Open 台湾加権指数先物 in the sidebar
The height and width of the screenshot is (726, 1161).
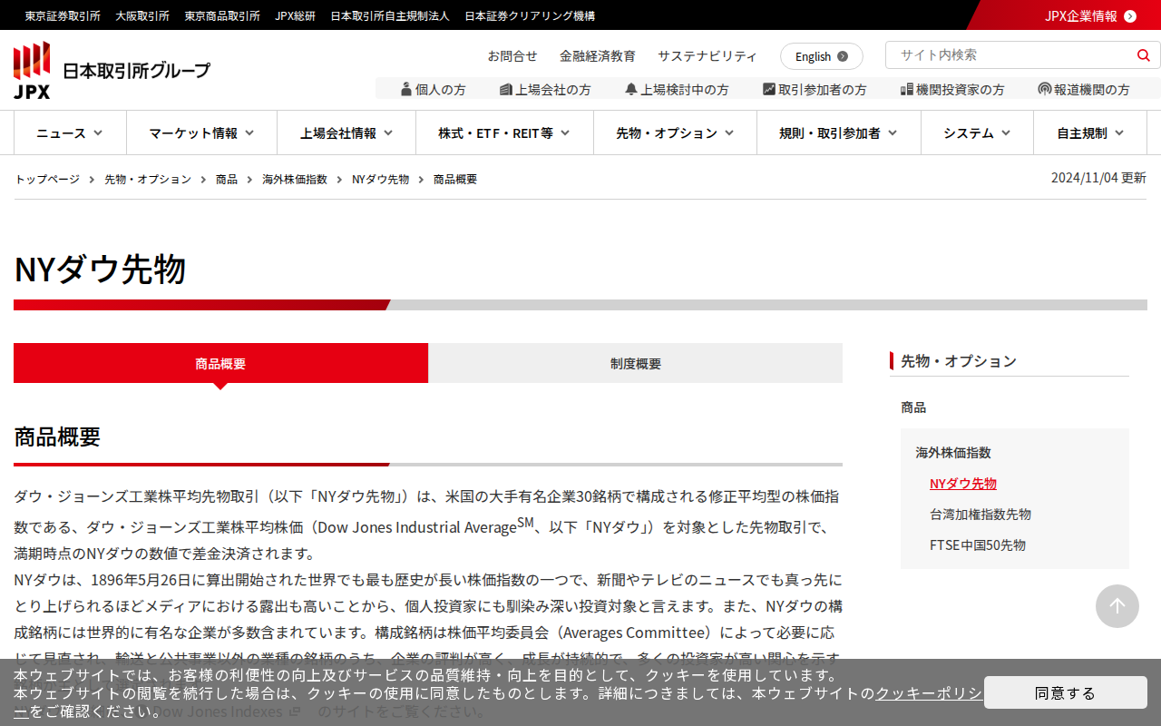[981, 514]
